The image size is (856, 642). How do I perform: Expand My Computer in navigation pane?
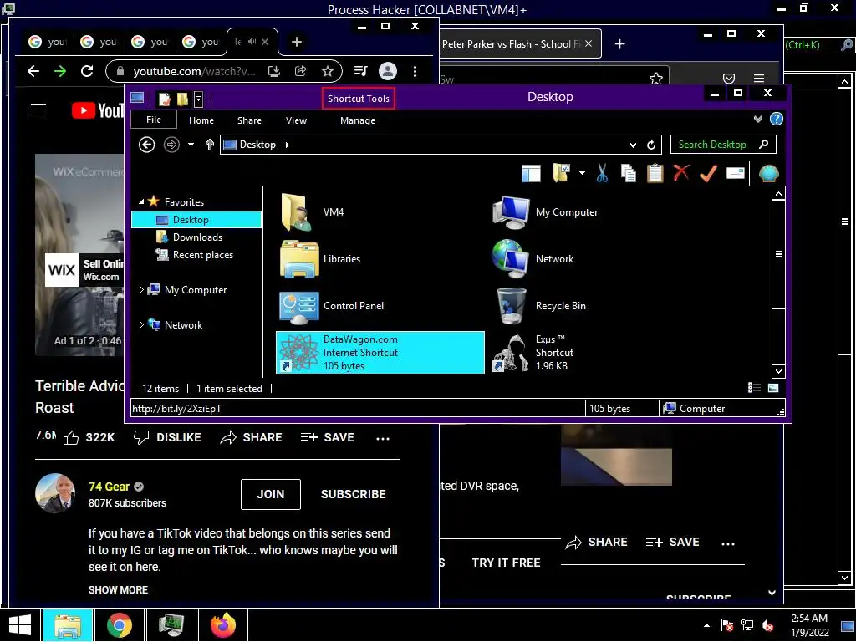(141, 290)
